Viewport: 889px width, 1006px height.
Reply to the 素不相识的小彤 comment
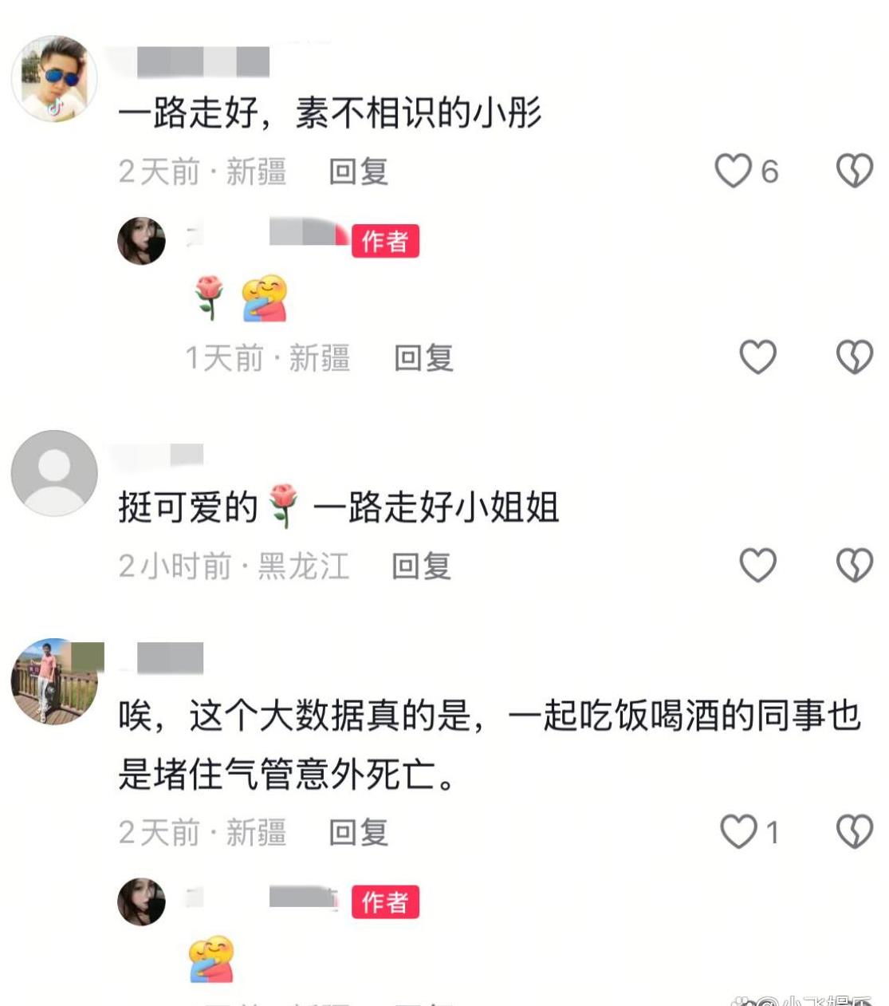pos(359,172)
